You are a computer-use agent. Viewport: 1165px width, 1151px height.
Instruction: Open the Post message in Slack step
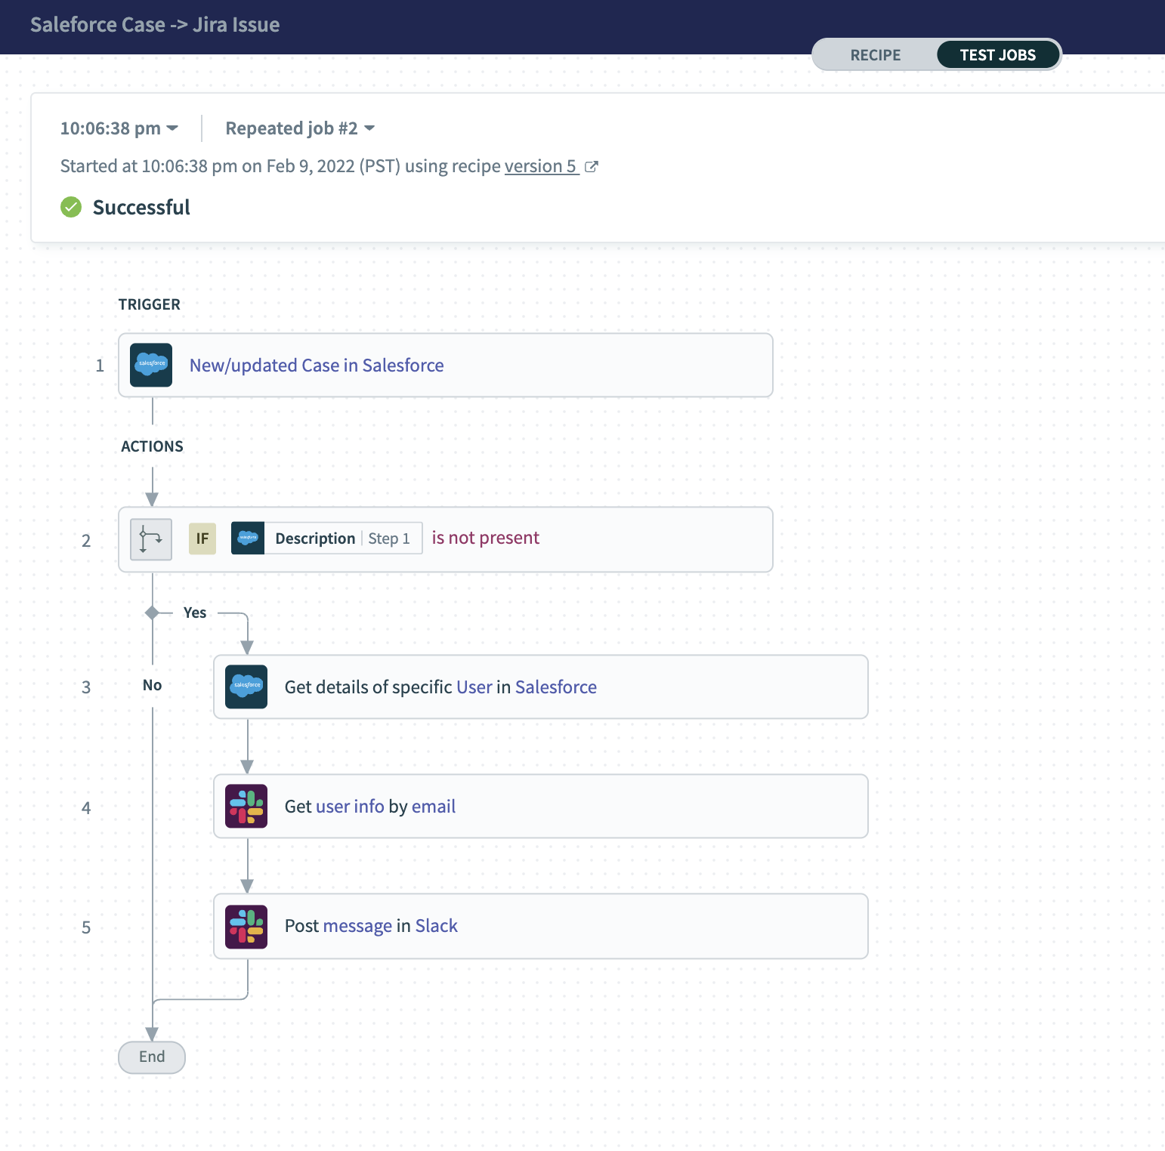point(371,926)
